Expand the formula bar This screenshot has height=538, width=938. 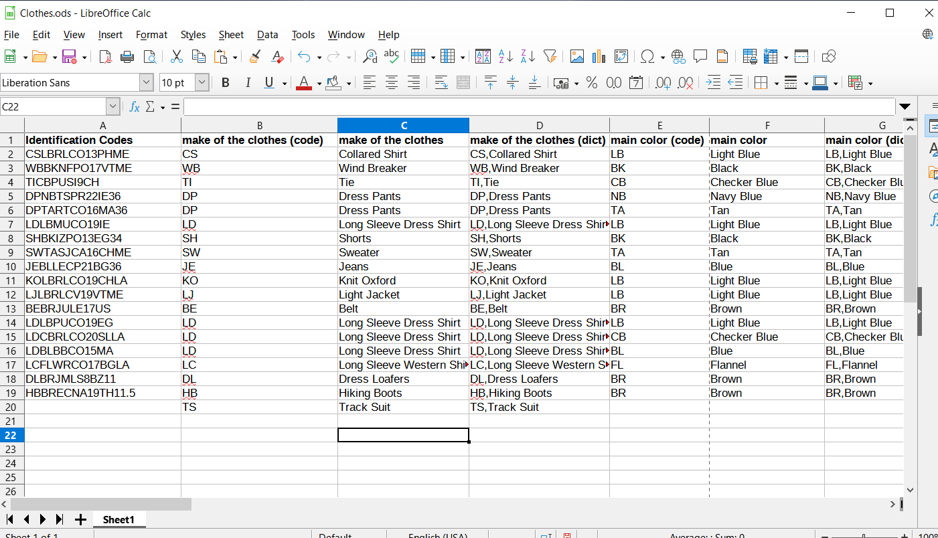click(x=905, y=106)
